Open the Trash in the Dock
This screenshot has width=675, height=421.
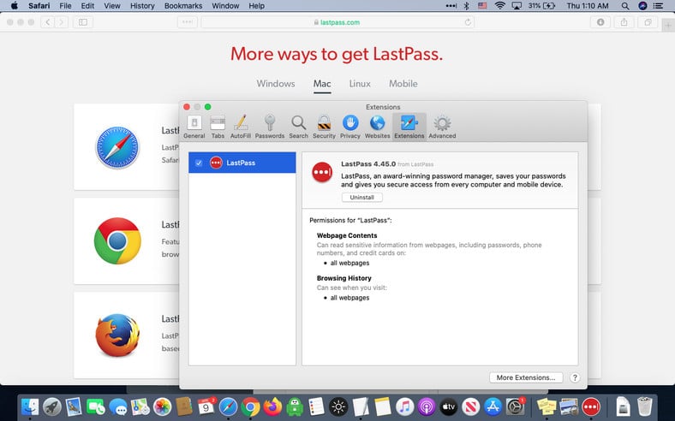coord(645,406)
